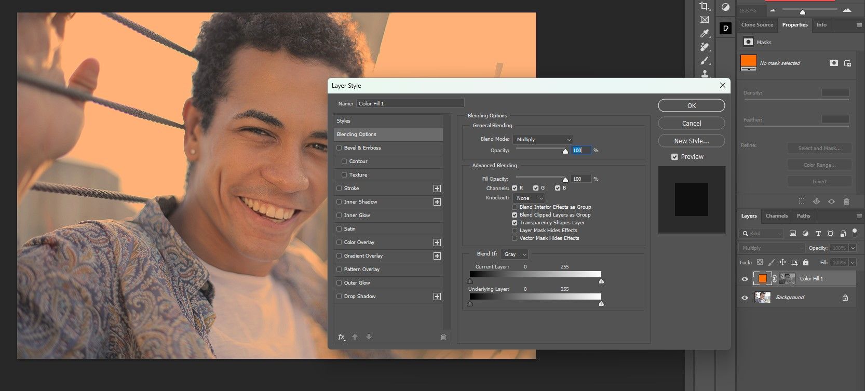Add another Drop Shadow plus icon
This screenshot has height=391, width=865.
click(437, 296)
